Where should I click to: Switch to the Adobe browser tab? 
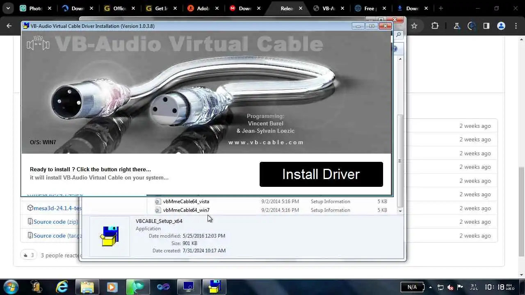(203, 8)
